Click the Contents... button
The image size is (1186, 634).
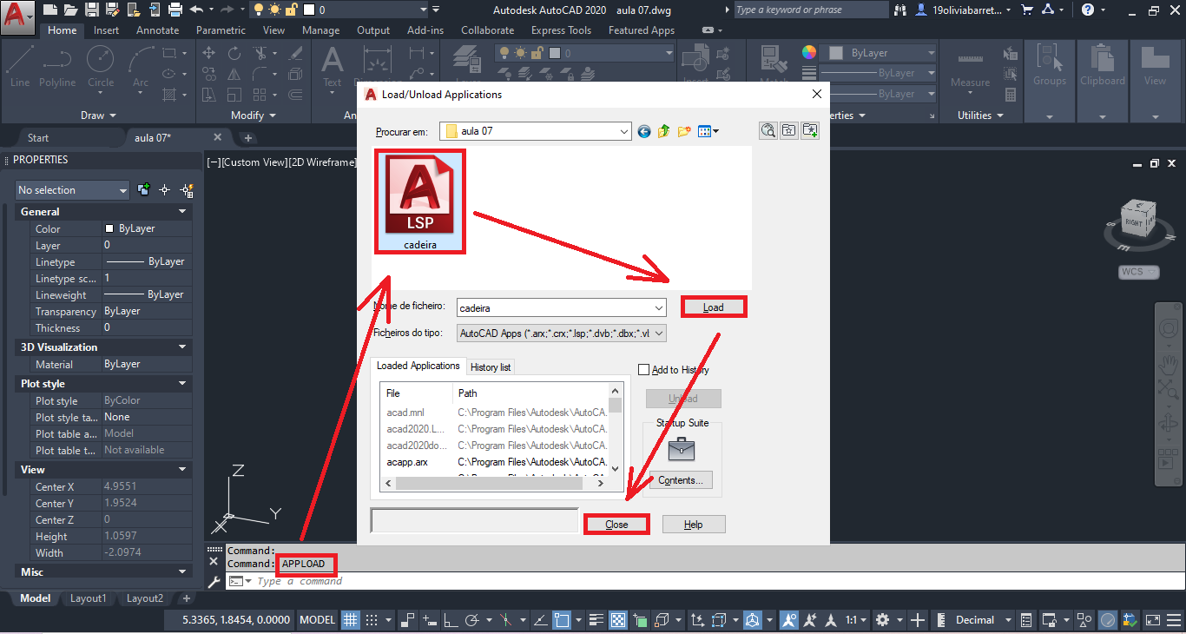[x=682, y=480]
